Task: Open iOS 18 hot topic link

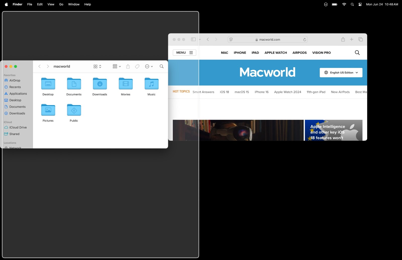Action: tap(224, 92)
